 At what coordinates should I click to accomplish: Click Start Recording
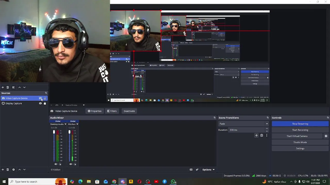(300, 130)
